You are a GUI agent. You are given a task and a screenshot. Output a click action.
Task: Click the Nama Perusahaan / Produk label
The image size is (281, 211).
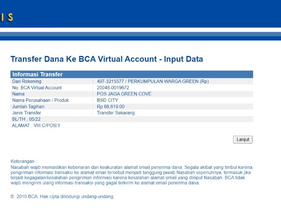40,100
